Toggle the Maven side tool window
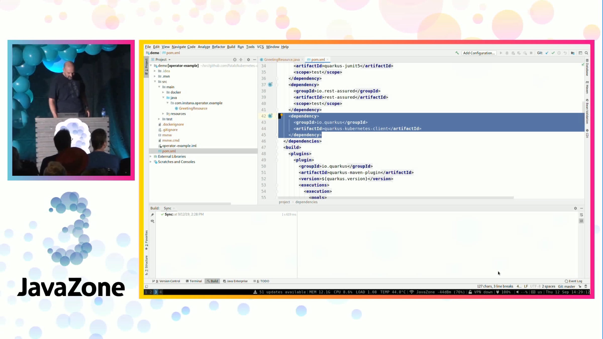 (x=587, y=87)
